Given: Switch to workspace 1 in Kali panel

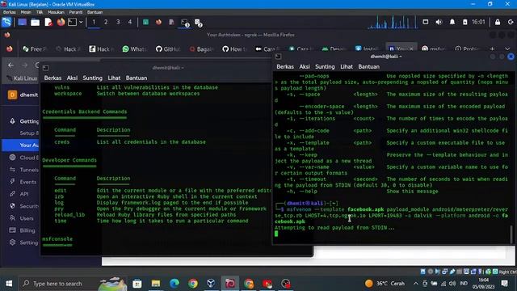Looking at the screenshot, I should pos(94,22).
